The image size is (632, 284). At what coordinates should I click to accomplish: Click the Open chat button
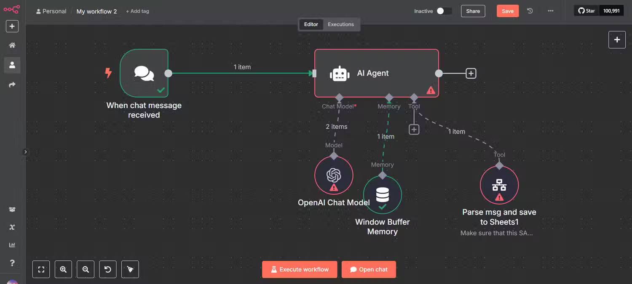tap(369, 270)
